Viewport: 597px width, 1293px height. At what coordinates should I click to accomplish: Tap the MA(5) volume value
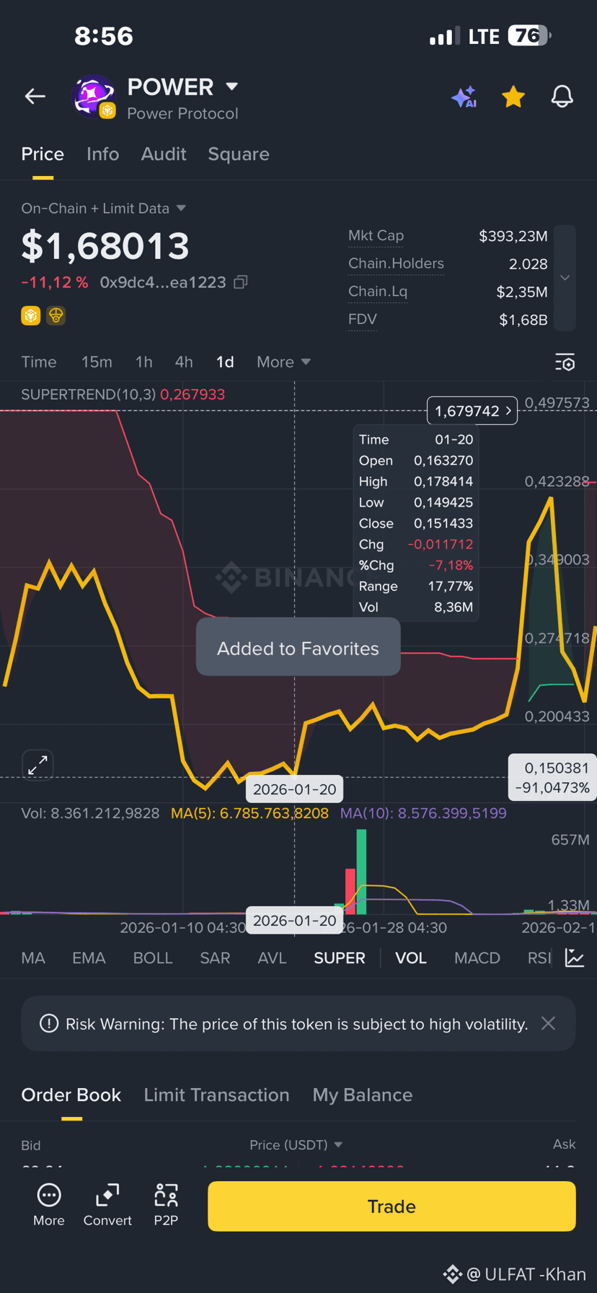[249, 813]
